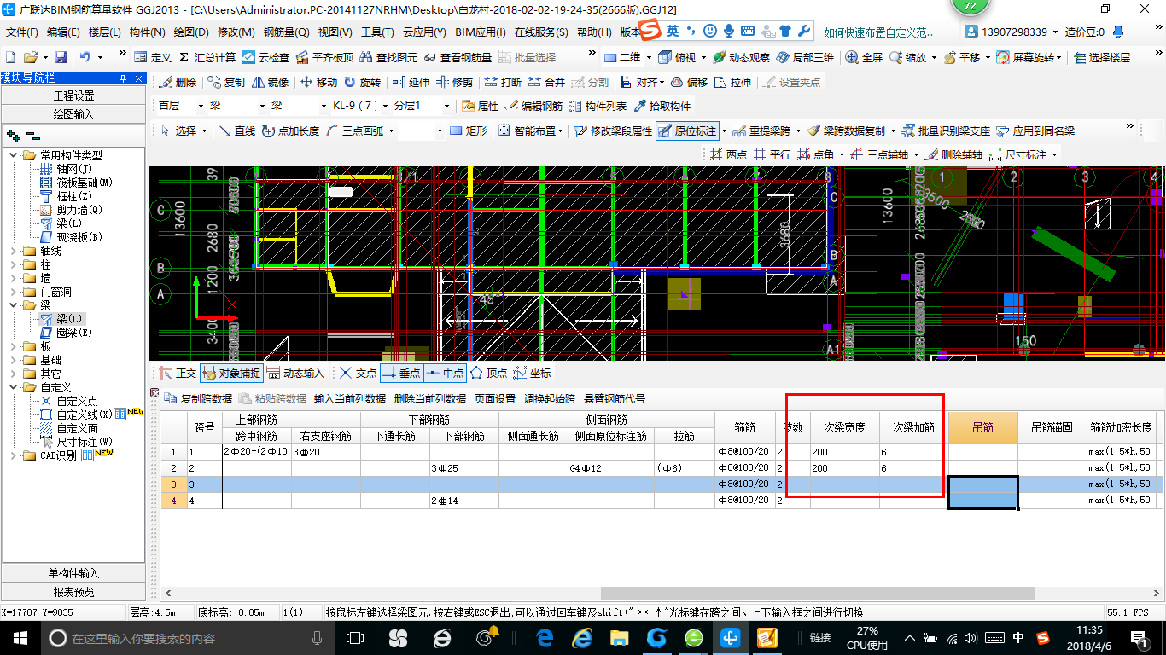Select the 修剪 trim tool
The height and width of the screenshot is (655, 1166).
(x=454, y=83)
